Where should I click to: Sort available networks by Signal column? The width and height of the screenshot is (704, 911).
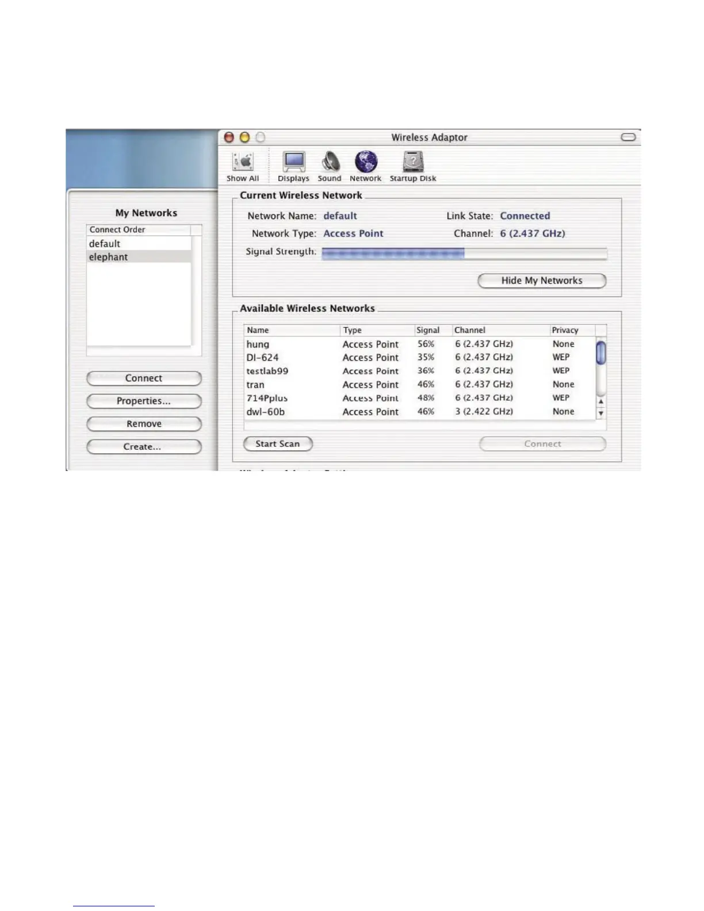[x=433, y=330]
